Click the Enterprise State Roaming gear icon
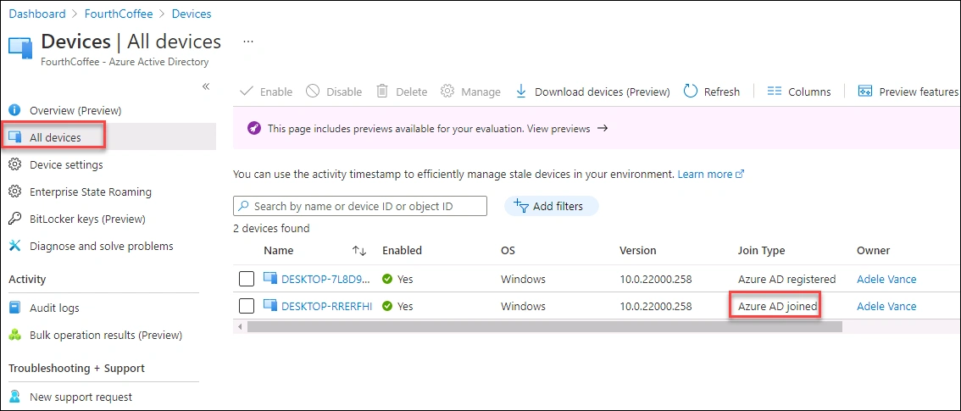 pos(15,192)
